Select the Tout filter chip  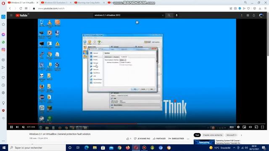tap(197, 135)
